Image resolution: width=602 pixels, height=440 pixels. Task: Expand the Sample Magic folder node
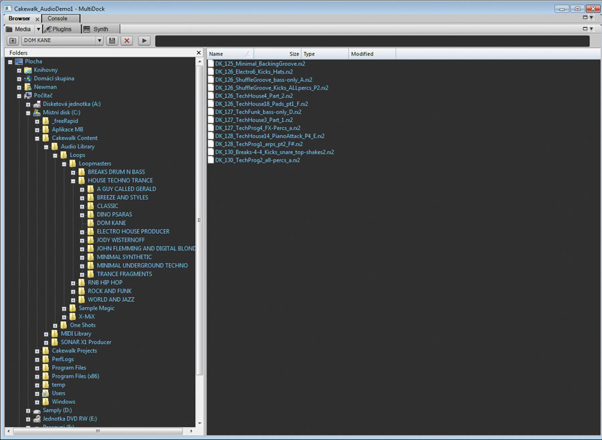[x=64, y=308]
